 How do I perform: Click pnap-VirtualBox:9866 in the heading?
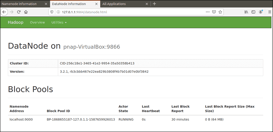pyautogui.click(x=91, y=47)
